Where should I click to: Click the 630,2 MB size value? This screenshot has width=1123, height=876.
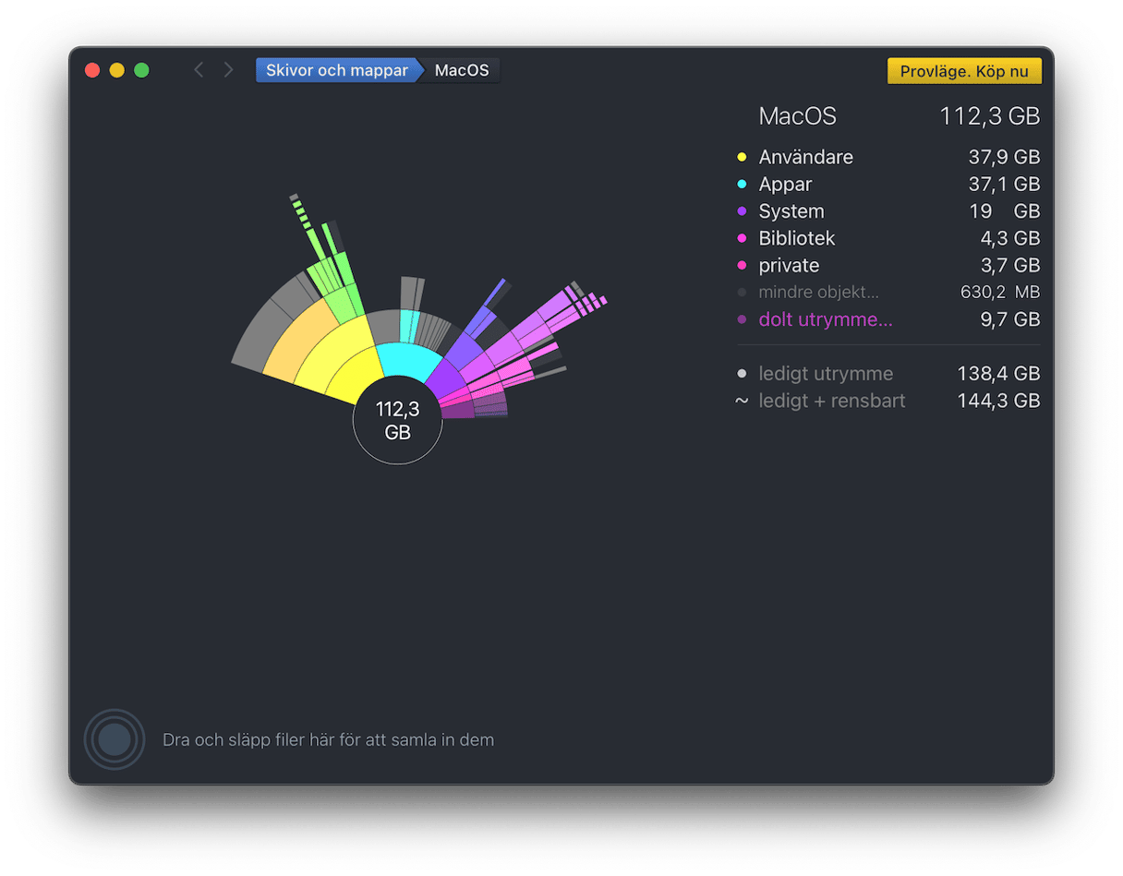coord(1000,293)
